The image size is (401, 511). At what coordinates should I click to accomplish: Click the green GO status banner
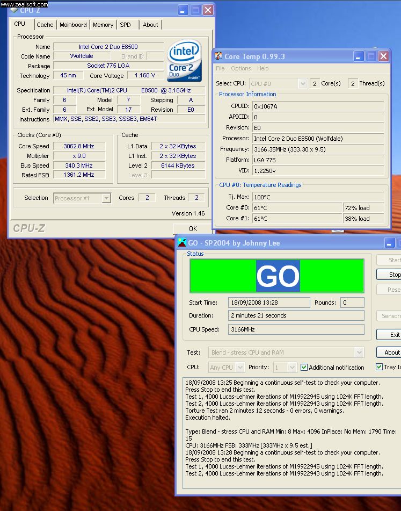pos(276,276)
